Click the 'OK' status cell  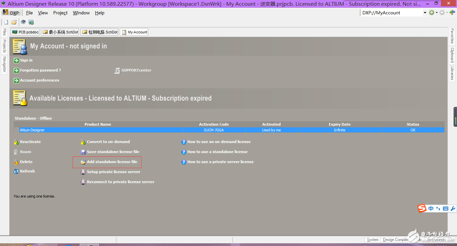point(413,130)
